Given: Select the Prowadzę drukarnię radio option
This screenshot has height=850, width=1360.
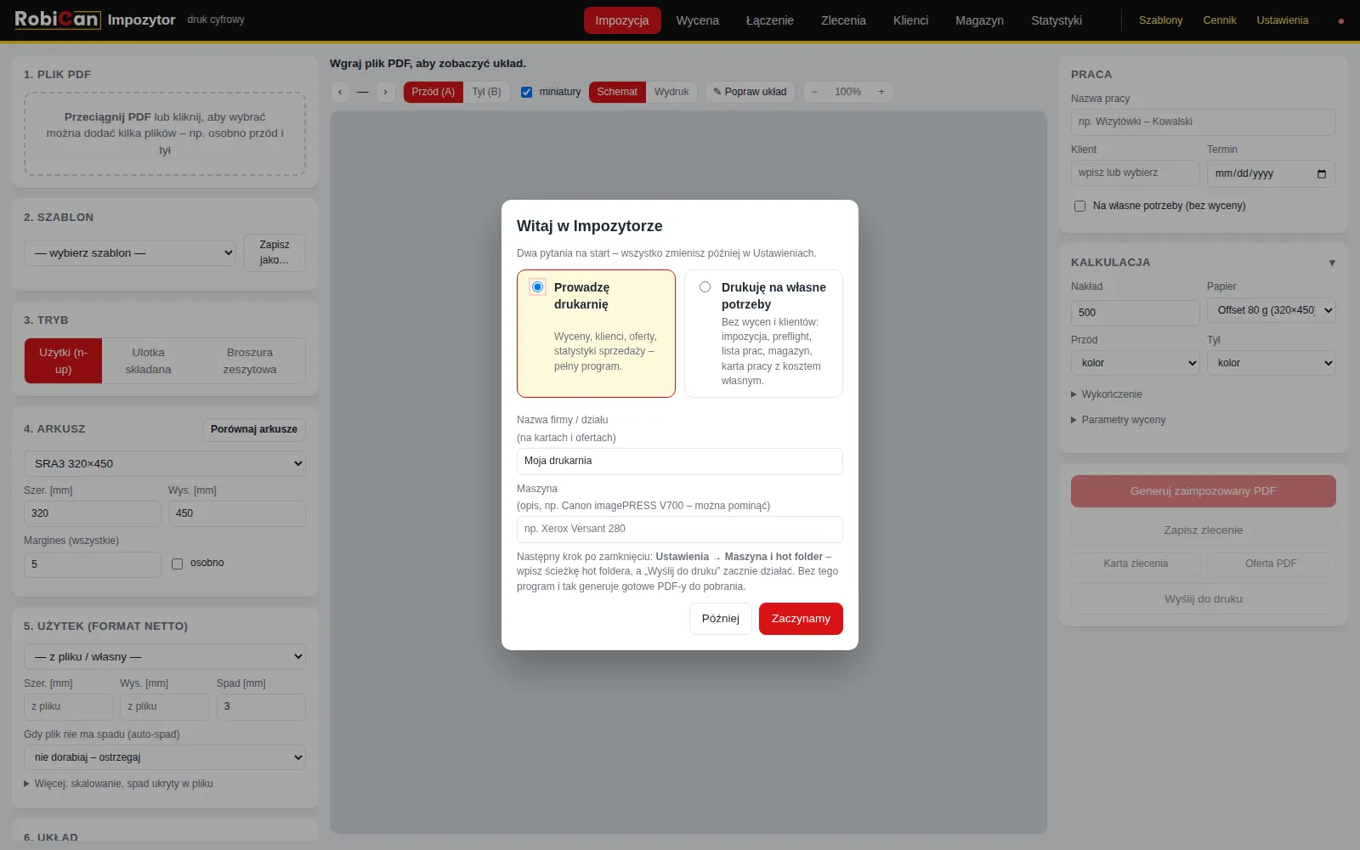Looking at the screenshot, I should click(537, 287).
